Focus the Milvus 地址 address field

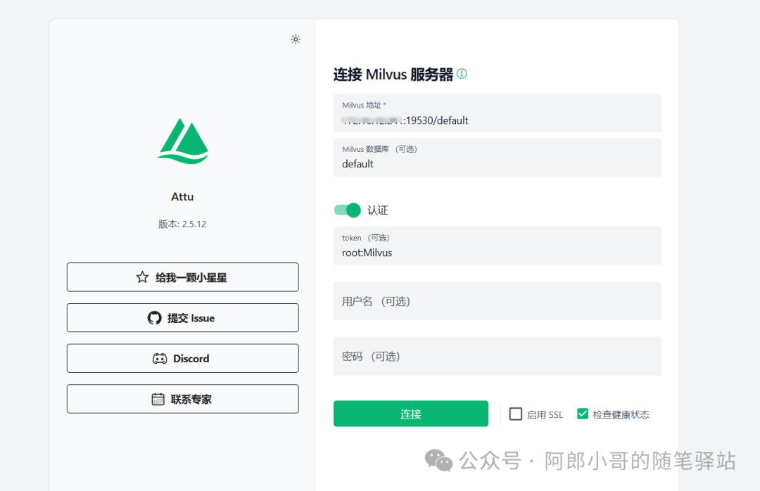click(498, 113)
